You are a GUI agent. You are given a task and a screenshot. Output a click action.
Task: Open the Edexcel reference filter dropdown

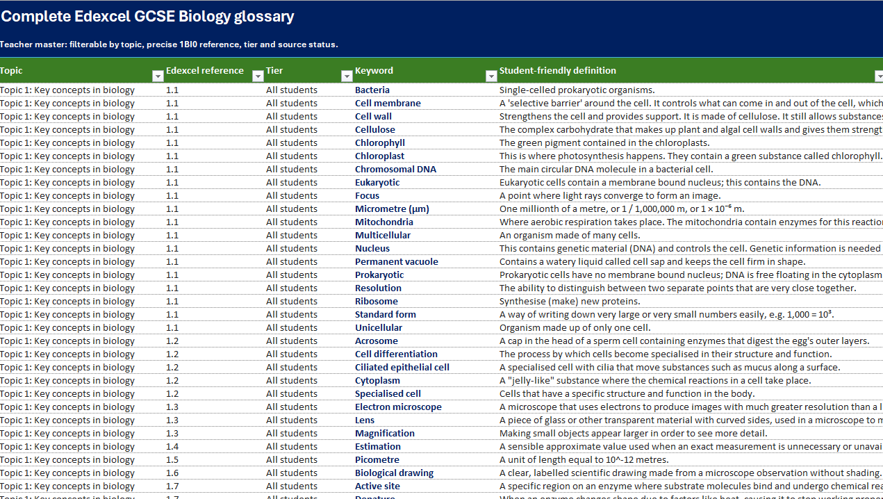[257, 76]
